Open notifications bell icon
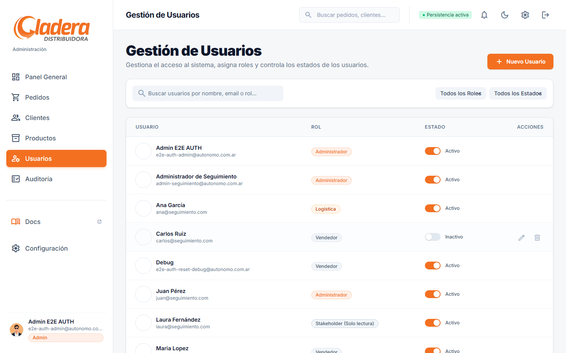Screen dimensions: 566x353 point(484,15)
